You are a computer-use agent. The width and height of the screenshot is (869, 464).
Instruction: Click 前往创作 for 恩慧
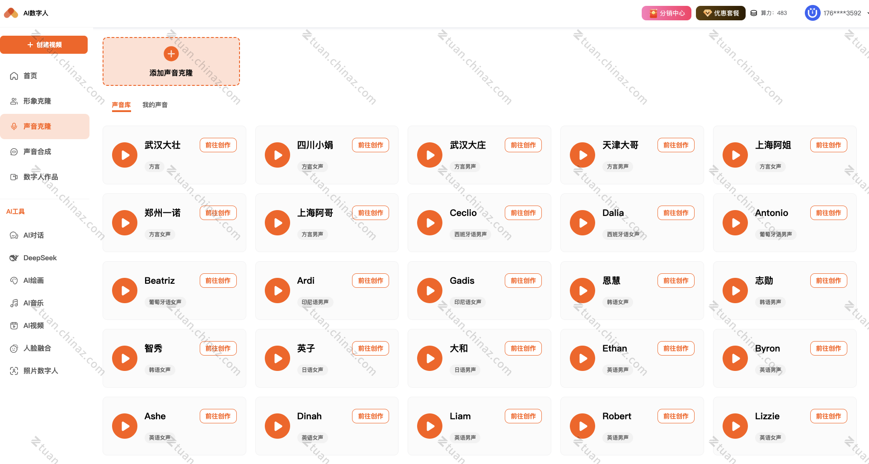click(676, 281)
